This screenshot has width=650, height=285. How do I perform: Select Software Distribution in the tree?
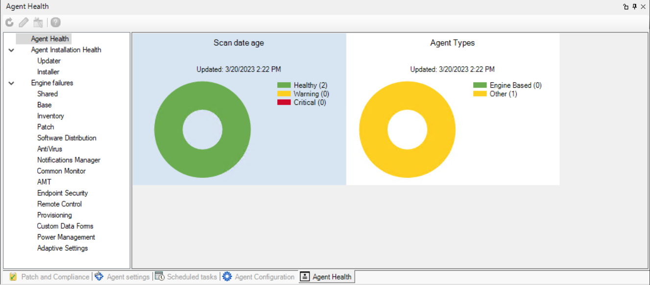(67, 138)
